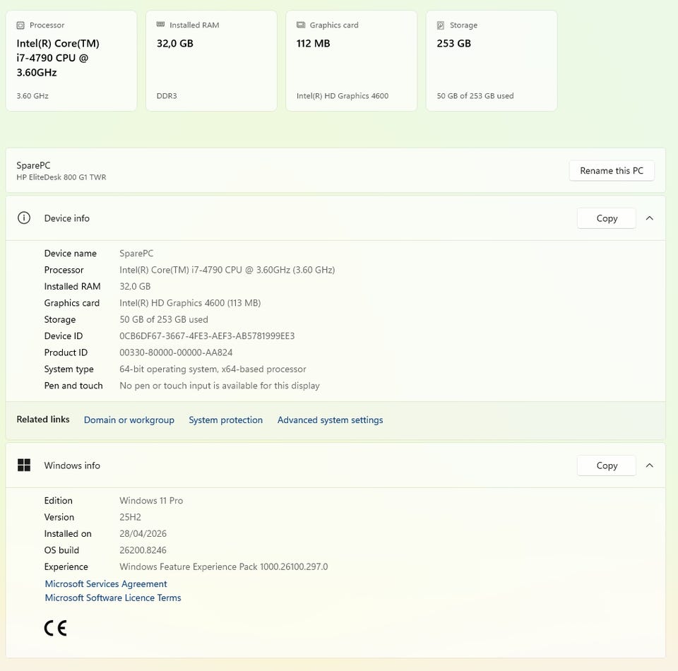The image size is (678, 671).
Task: Click the Device ID value text
Action: 207,336
